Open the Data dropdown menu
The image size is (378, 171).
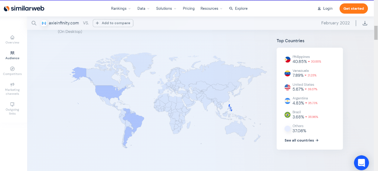point(143,8)
